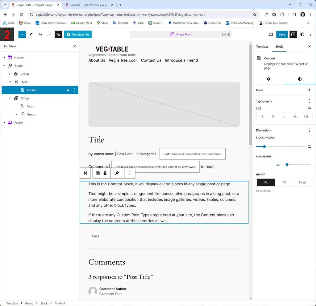Image resolution: width=316 pixels, height=306 pixels.
Task: Adjust the block spacing slider
Action: [264, 147]
